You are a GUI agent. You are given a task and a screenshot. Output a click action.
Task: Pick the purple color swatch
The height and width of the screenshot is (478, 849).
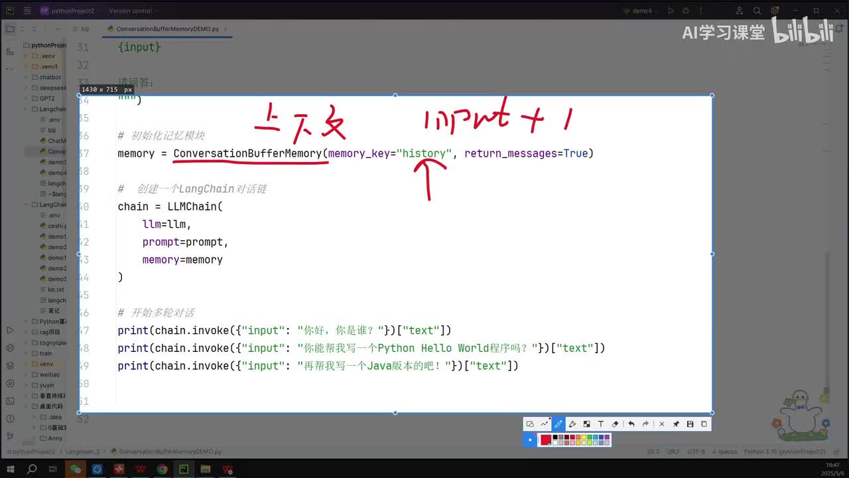click(x=607, y=437)
